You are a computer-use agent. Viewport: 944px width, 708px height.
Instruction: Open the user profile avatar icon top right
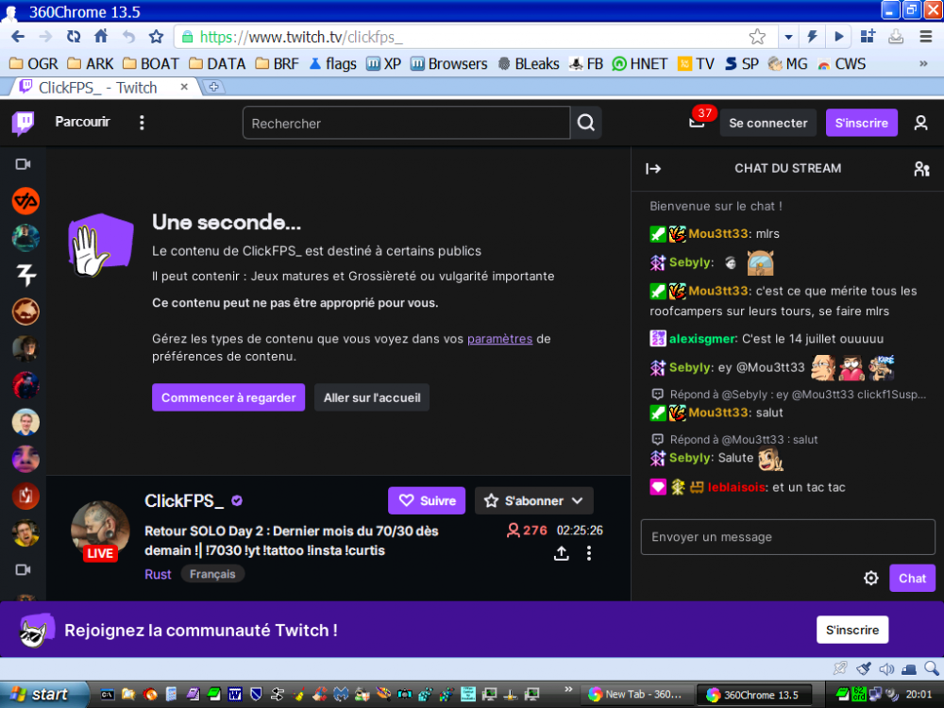(921, 123)
